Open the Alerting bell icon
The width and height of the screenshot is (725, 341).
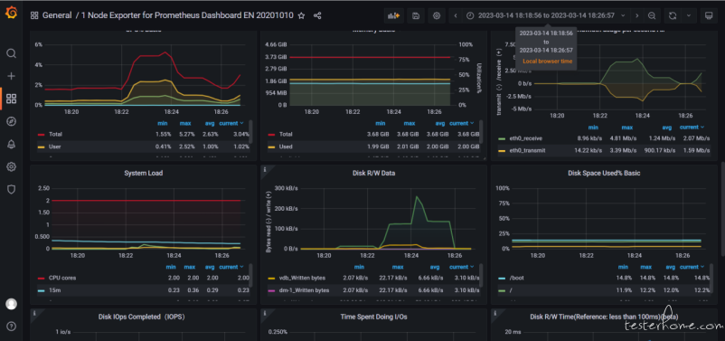tap(11, 144)
